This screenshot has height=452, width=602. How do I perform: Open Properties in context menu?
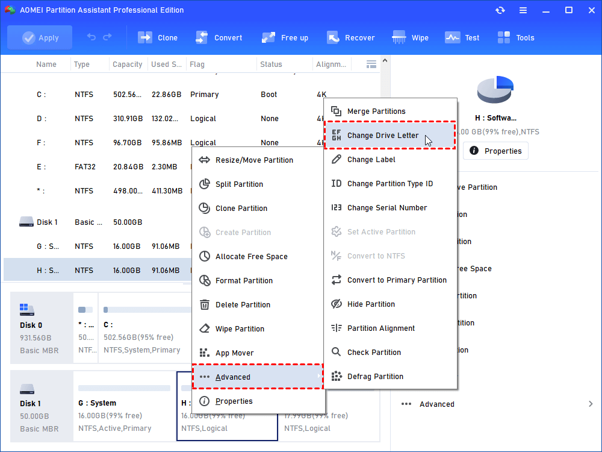click(258, 401)
